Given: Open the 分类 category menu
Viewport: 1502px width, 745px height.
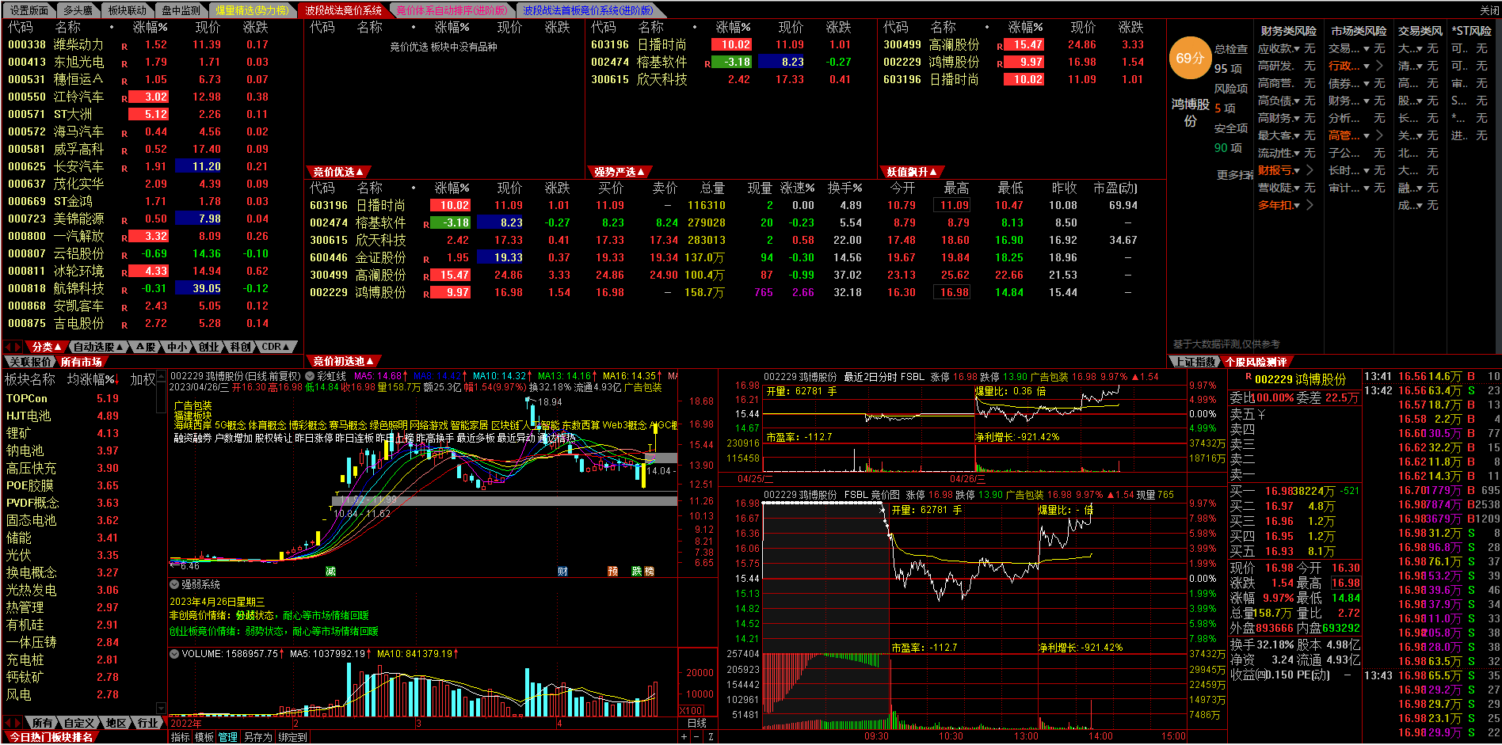Looking at the screenshot, I should (x=47, y=347).
